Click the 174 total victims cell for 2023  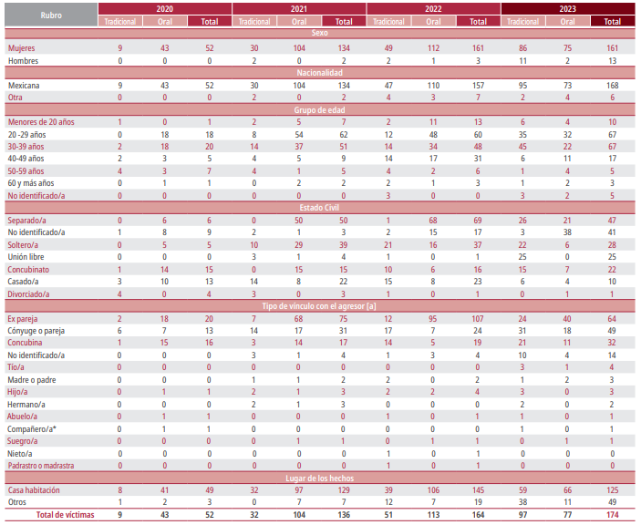click(612, 515)
